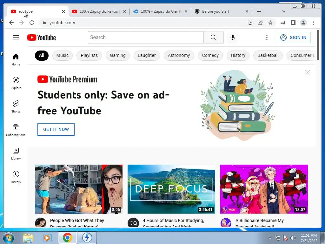Close the YouTube tab

pos(63,11)
